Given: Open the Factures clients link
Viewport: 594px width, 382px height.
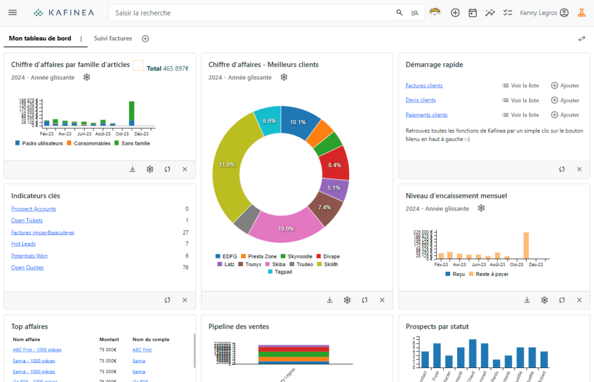Looking at the screenshot, I should click(x=424, y=86).
